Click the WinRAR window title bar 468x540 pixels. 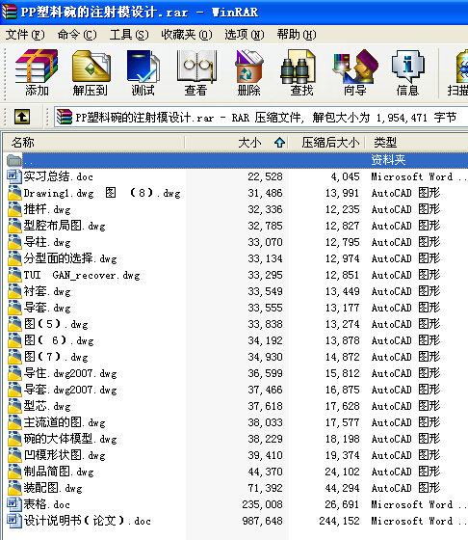pyautogui.click(x=234, y=12)
